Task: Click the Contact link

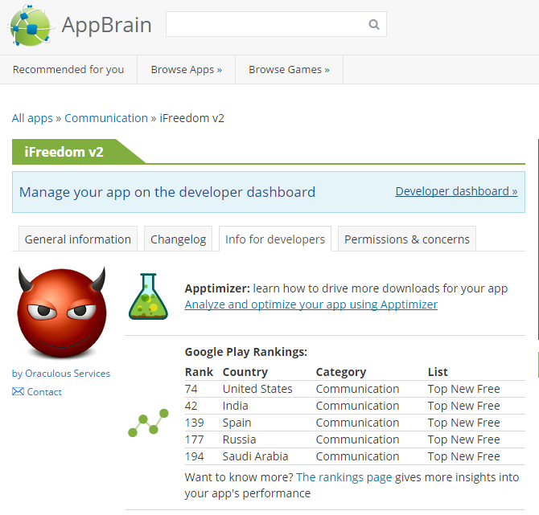Action: 44,392
